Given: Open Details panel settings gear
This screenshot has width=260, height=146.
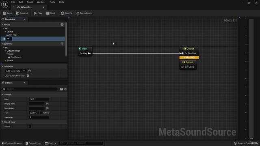Looking at the screenshot, I should [65, 89].
